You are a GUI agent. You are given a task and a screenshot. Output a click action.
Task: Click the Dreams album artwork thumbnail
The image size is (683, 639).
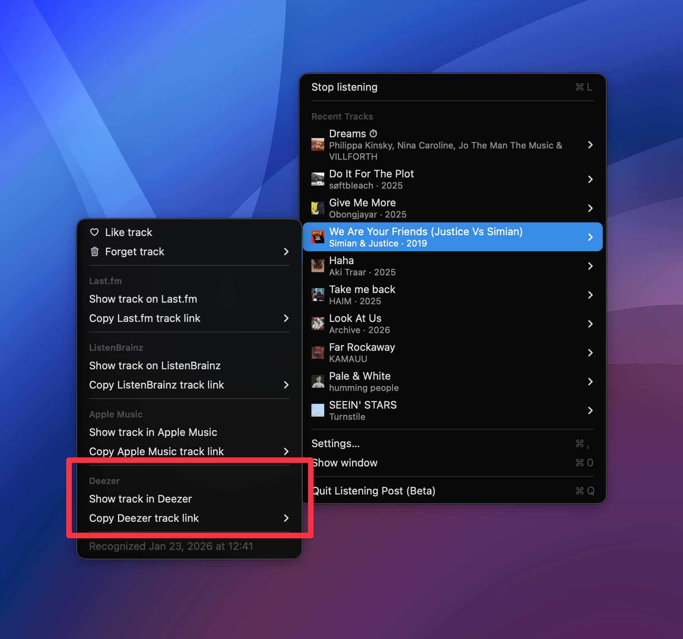[317, 144]
